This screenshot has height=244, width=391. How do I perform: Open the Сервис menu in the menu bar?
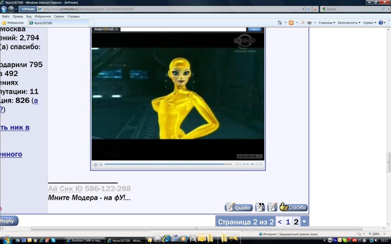pyautogui.click(x=59, y=16)
